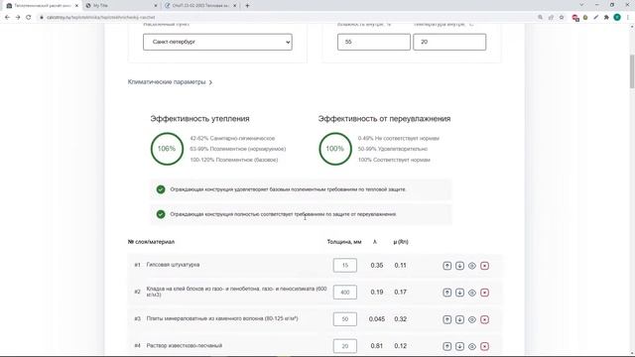Open the Chrome three-dot menu
This screenshot has height=357, width=635.
tap(628, 18)
